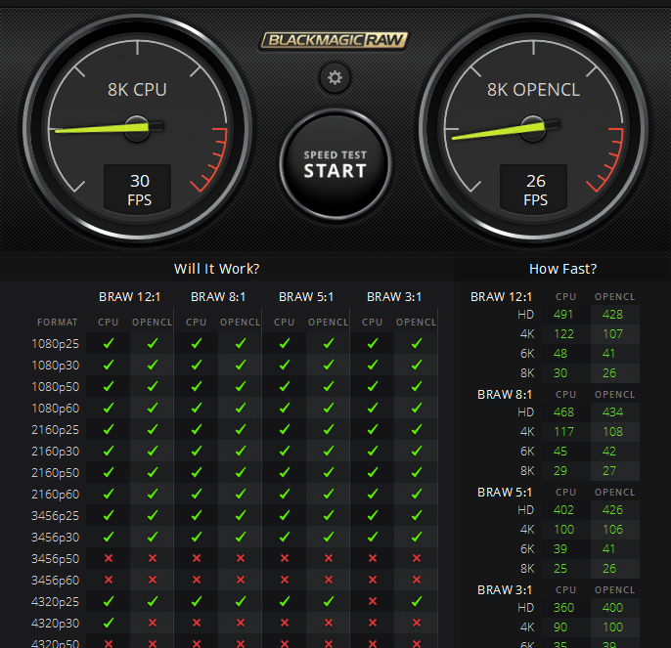Select the Will It Work? heading
671x648 pixels.
click(x=216, y=269)
